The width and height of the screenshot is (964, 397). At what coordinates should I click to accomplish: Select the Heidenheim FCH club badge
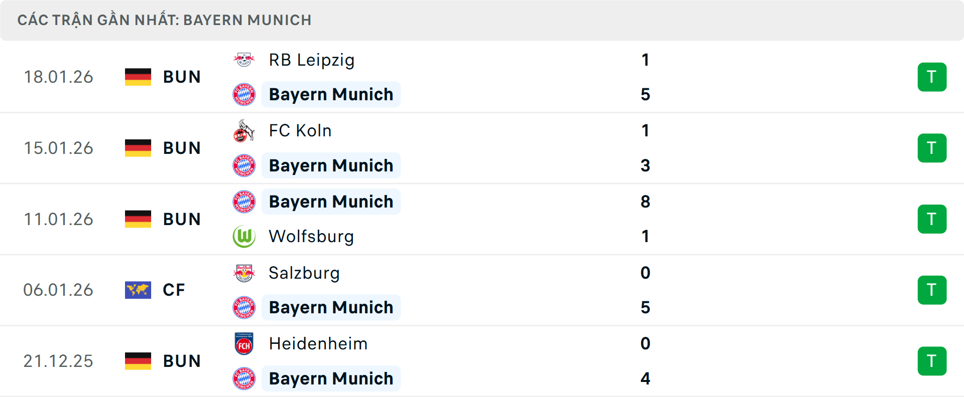[245, 343]
